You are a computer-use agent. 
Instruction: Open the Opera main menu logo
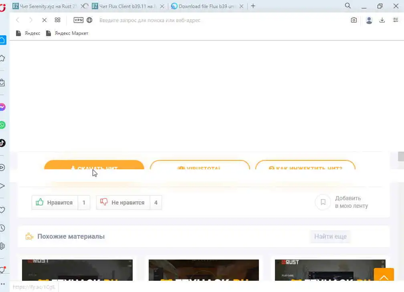click(2, 7)
